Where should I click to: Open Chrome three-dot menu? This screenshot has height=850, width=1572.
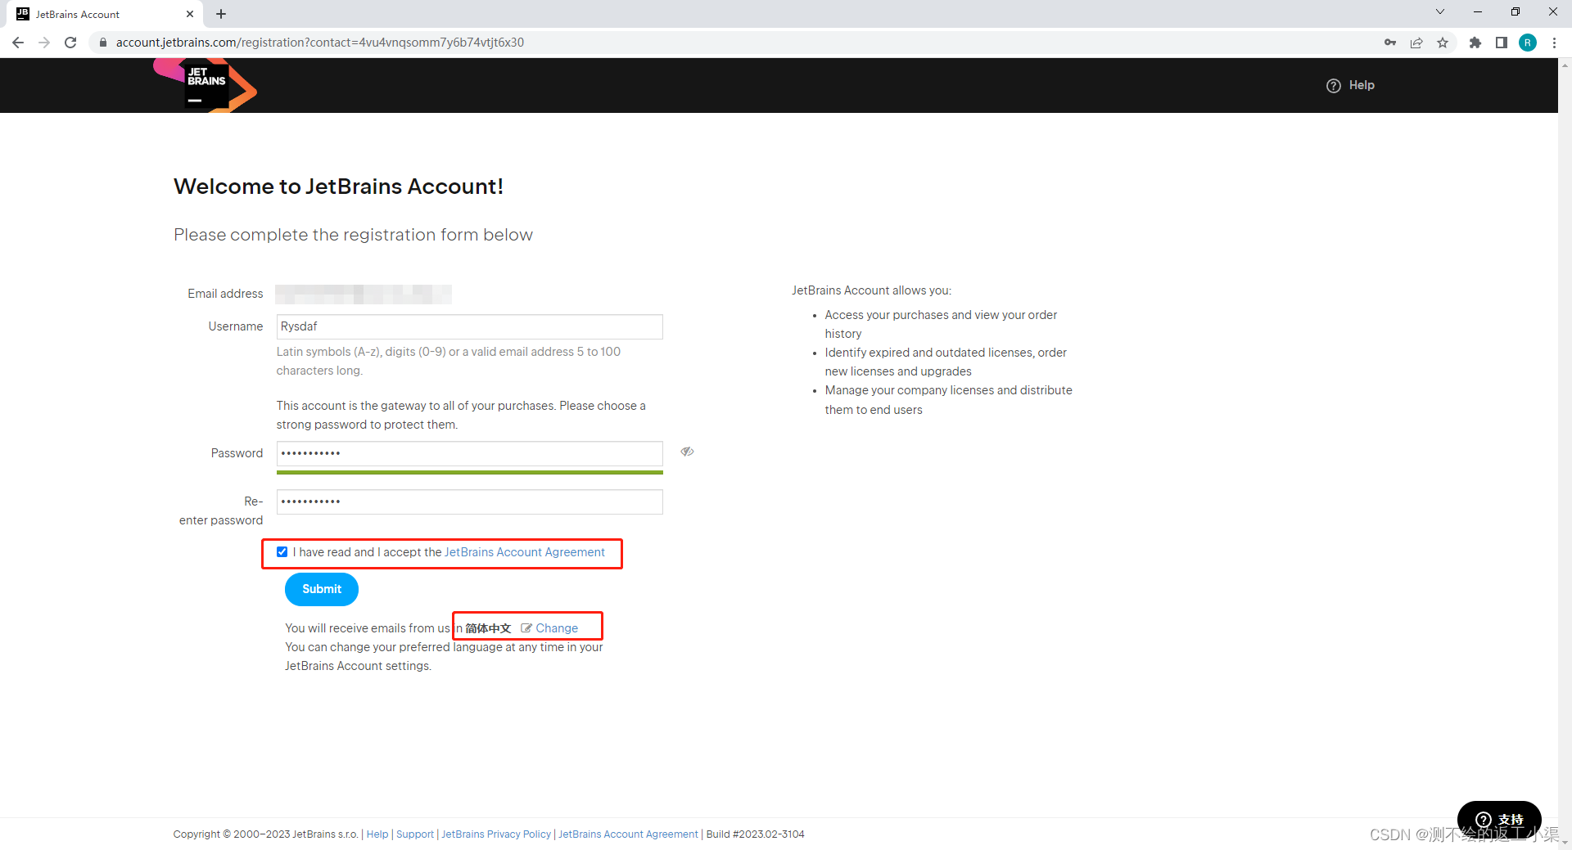pos(1554,43)
